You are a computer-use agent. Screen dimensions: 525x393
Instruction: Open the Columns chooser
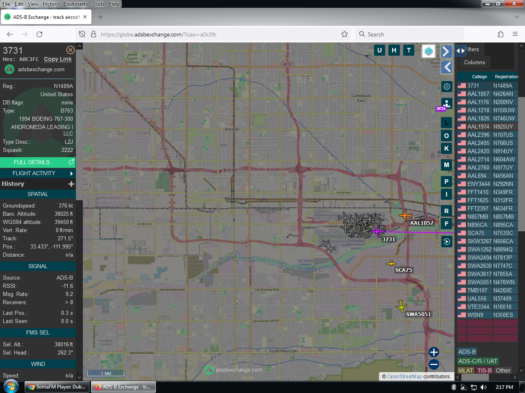475,63
